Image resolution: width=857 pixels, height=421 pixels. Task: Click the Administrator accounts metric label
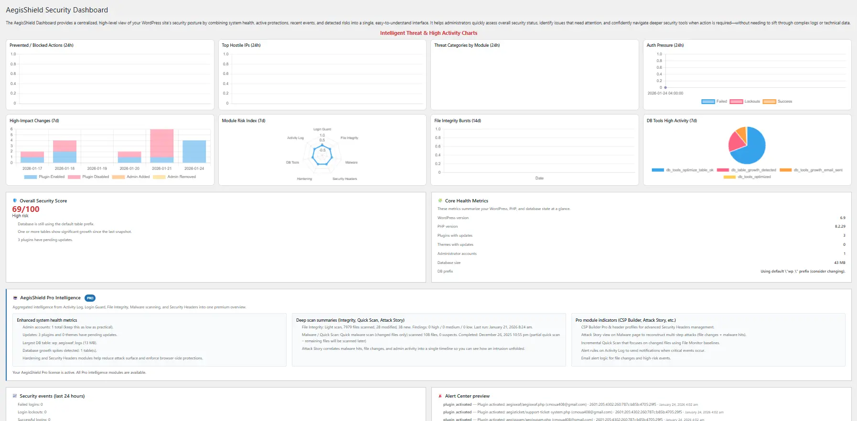457,254
